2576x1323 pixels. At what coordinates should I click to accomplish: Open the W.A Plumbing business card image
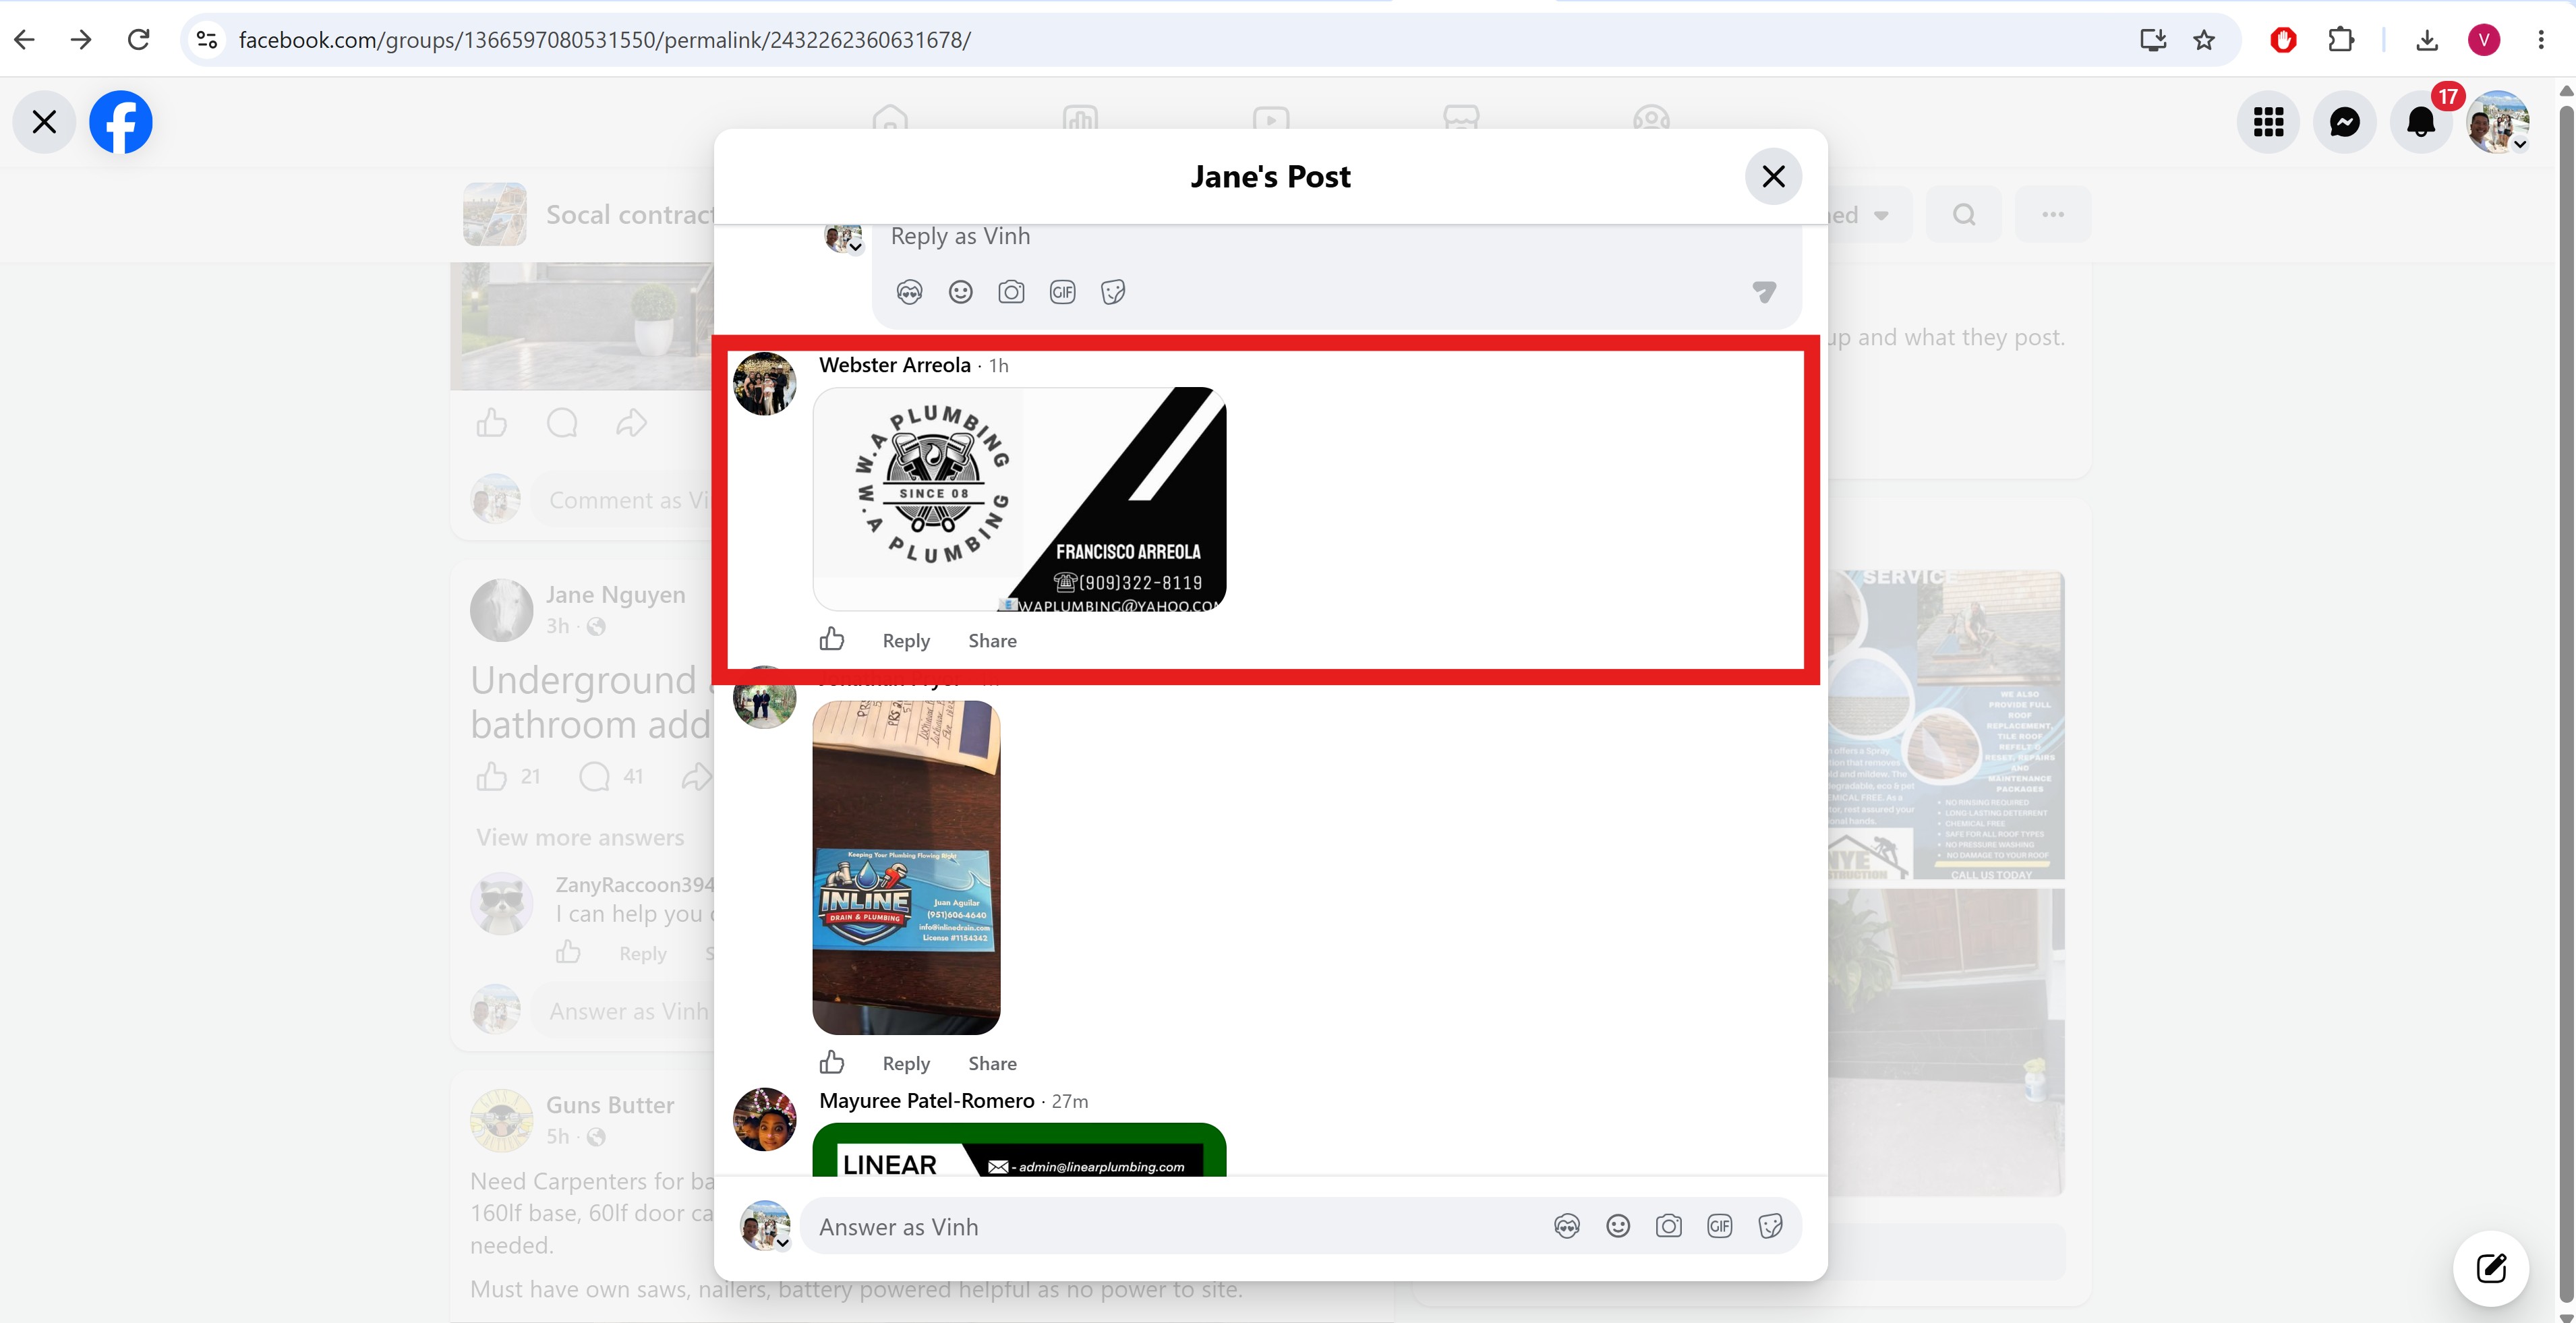(x=1019, y=499)
